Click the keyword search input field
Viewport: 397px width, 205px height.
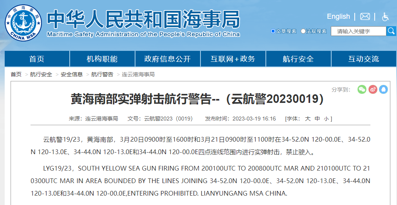coord(358,31)
